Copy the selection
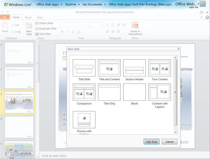The image size is (210, 159). 16,32
